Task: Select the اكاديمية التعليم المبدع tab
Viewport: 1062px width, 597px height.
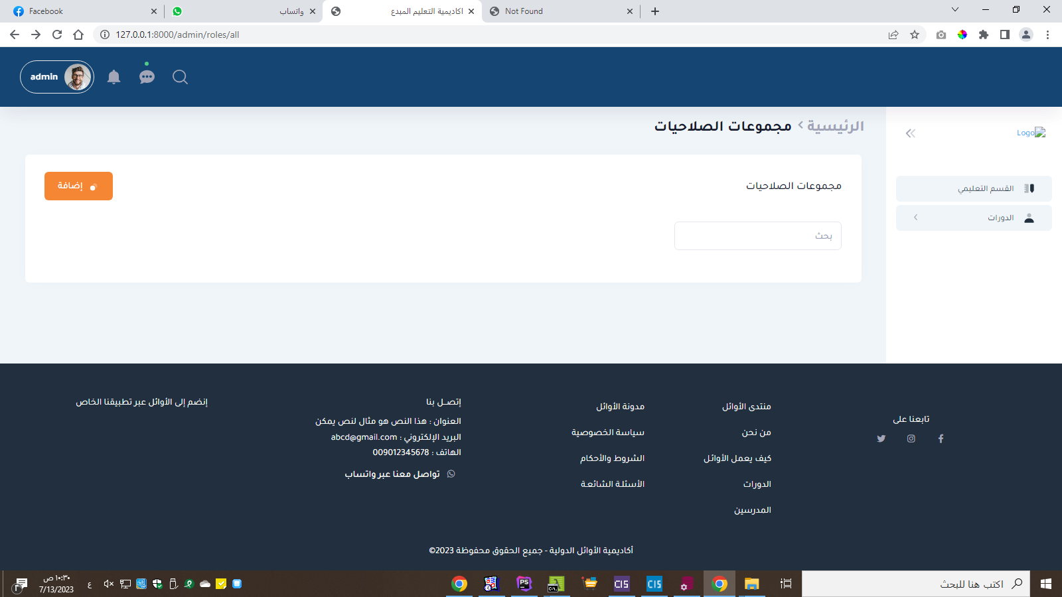Action: (402, 11)
